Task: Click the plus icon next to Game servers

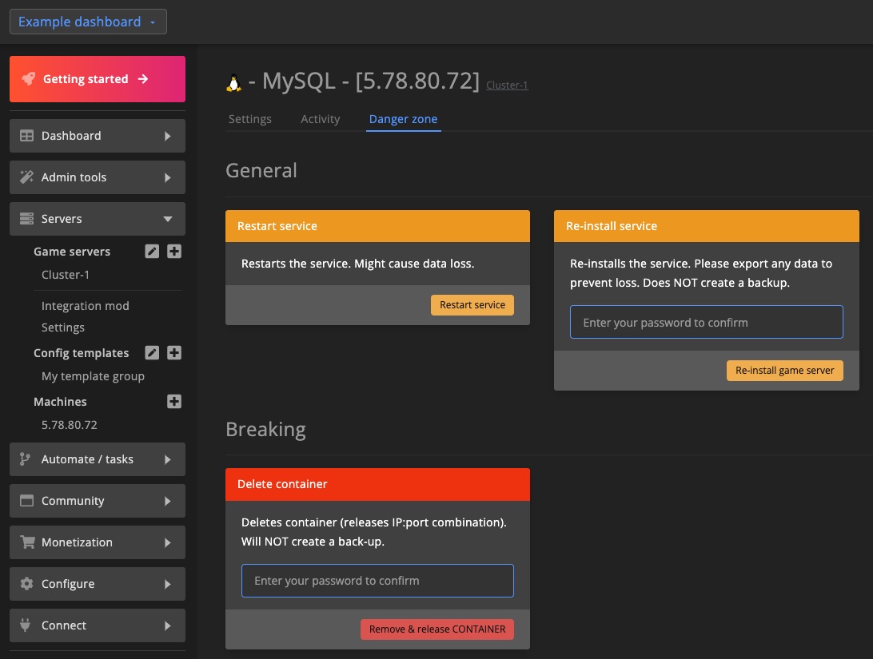Action: coord(174,252)
